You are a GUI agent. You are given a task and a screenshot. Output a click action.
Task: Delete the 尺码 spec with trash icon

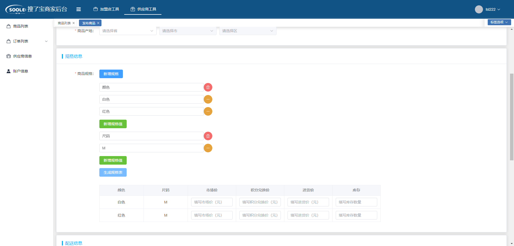pyautogui.click(x=208, y=136)
